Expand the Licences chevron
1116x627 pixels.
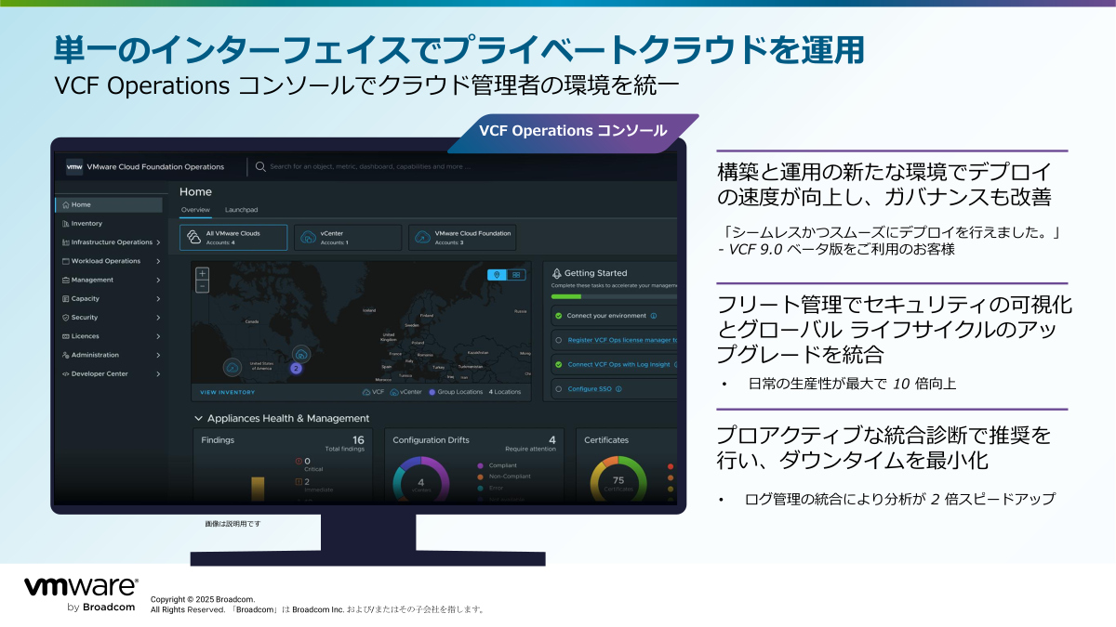point(158,336)
